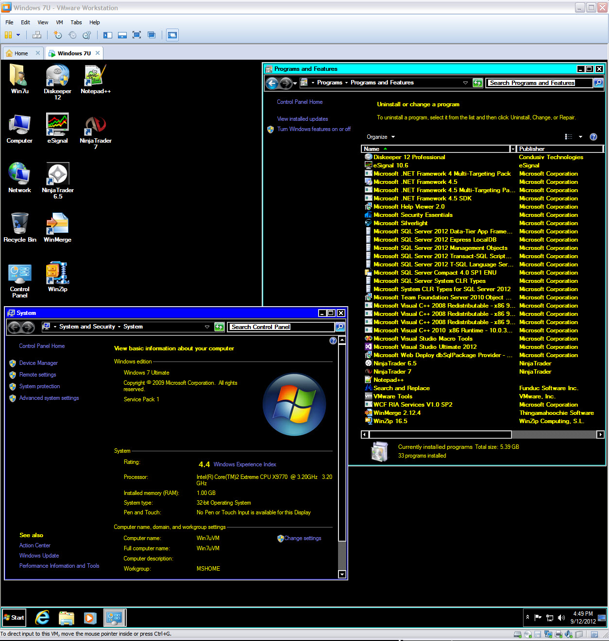609x641 pixels.
Task: Open the Computer desktop icon
Action: [19, 129]
